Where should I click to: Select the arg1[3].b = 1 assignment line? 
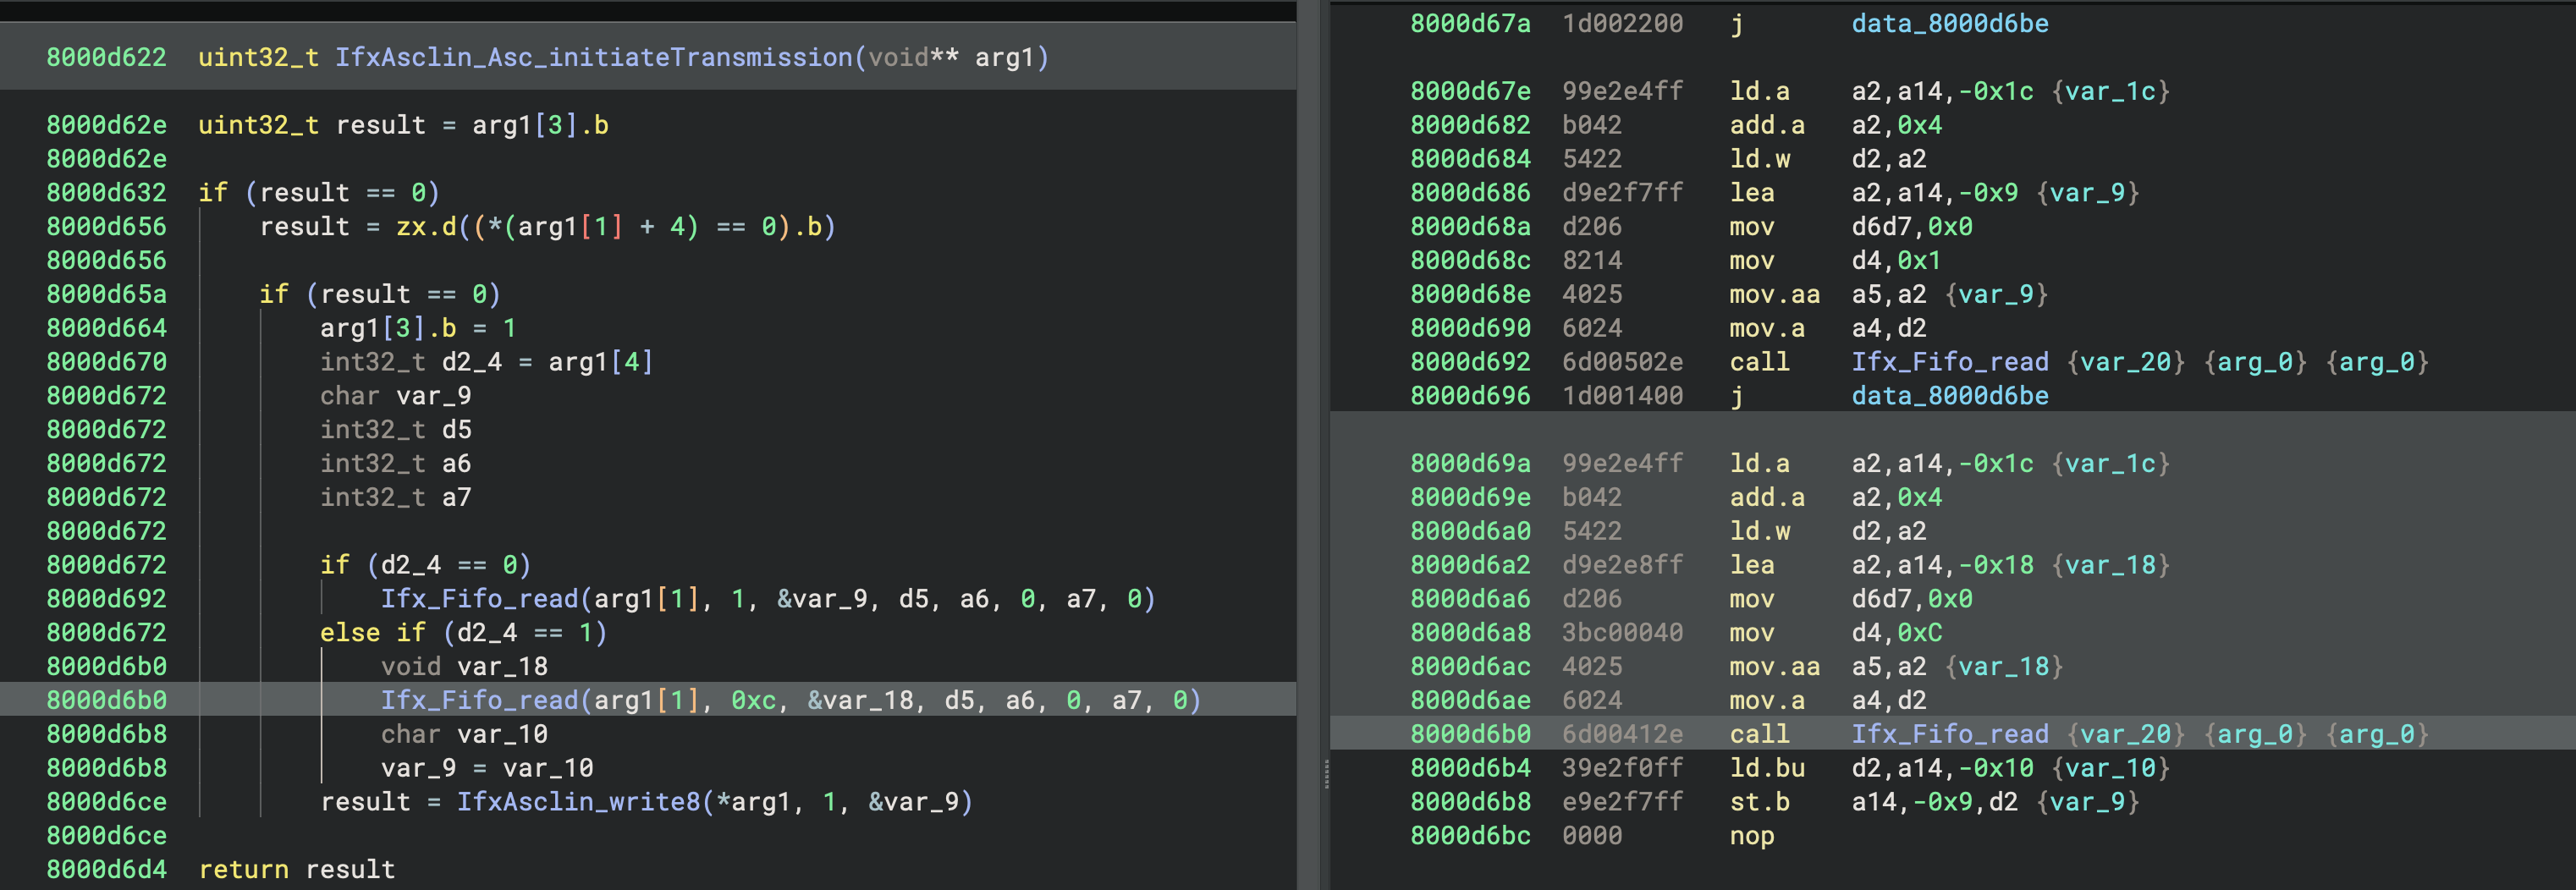pos(417,328)
